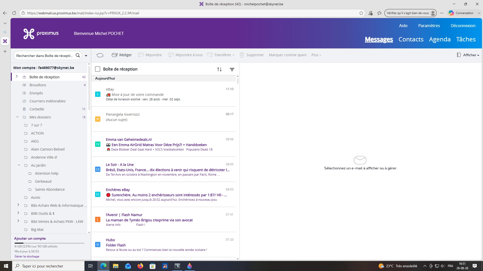Image resolution: width=483 pixels, height=271 pixels.
Task: Click the Le Soir sender avatar
Action: [x=98, y=169]
